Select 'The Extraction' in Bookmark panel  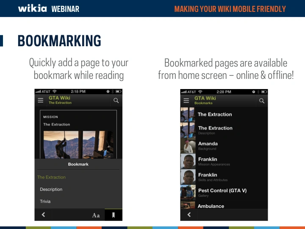tap(51, 177)
